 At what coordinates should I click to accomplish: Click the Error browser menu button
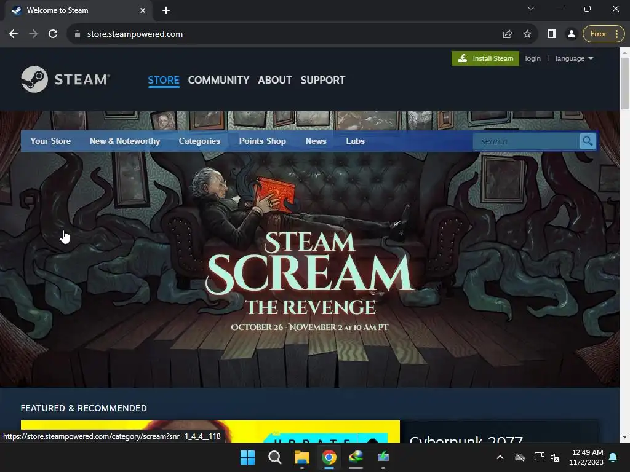point(604,34)
